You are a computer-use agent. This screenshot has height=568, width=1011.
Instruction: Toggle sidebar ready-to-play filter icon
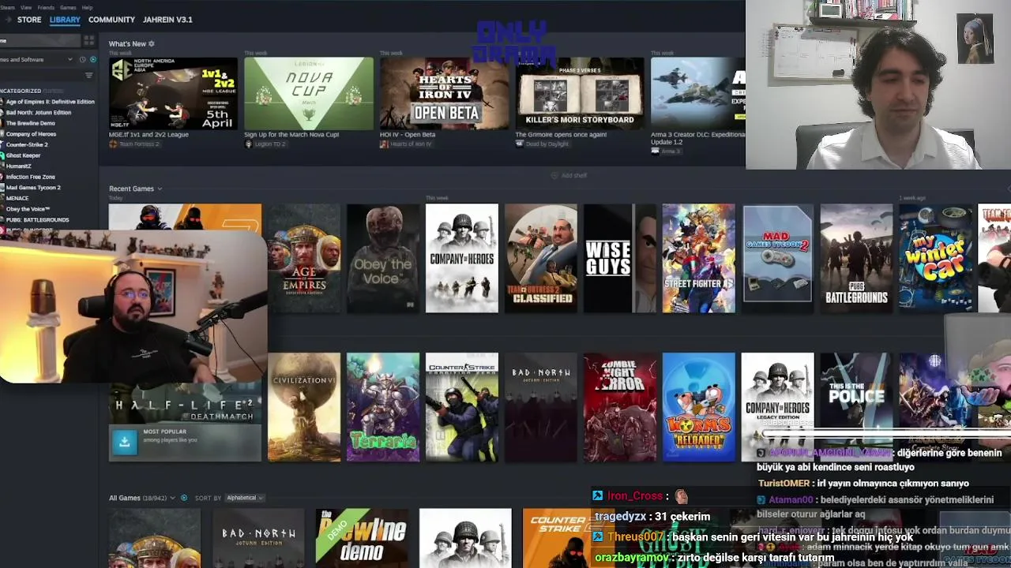[93, 59]
